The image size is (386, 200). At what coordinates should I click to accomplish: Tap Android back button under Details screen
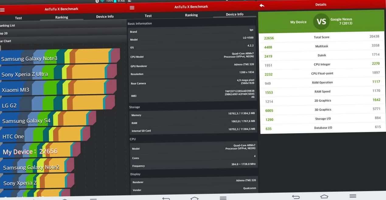[x=296, y=197]
